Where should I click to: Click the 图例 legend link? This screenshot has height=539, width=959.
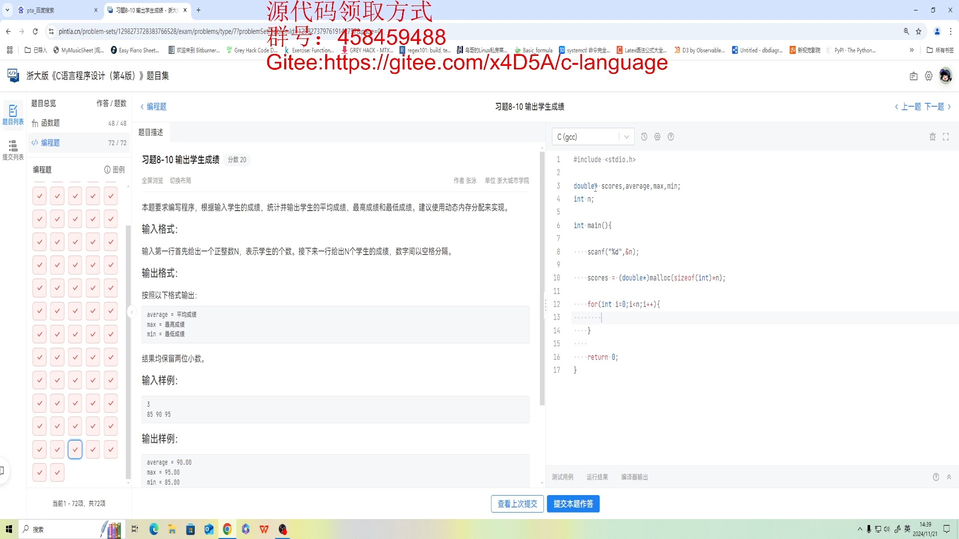tap(114, 170)
